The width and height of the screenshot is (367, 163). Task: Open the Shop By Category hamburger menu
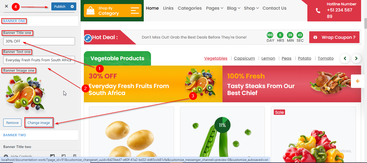tap(135, 10)
